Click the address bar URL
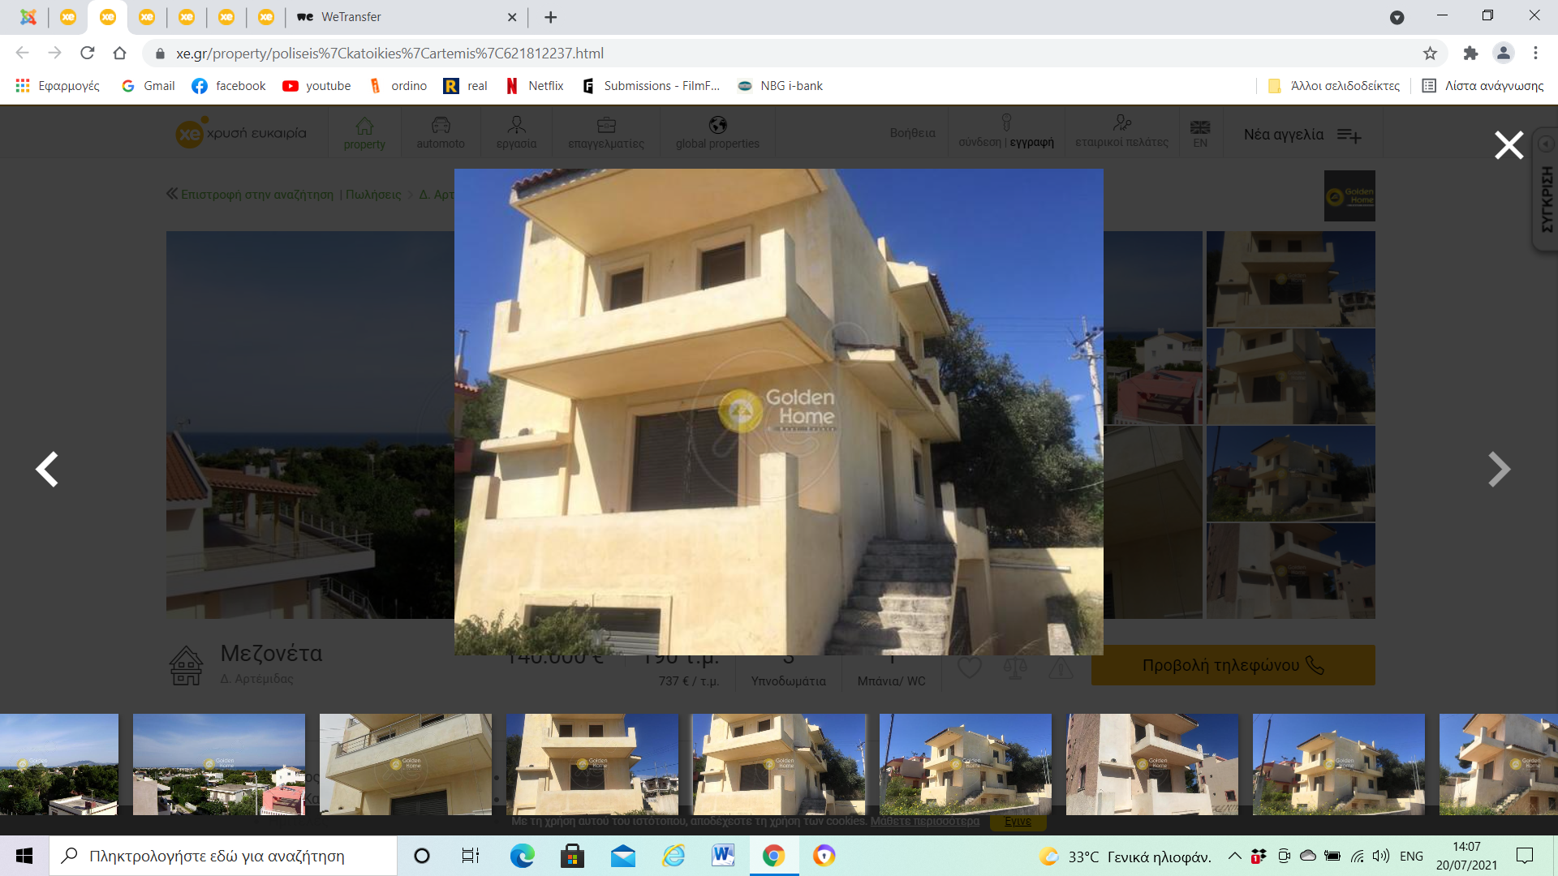This screenshot has height=876, width=1558. 389,54
